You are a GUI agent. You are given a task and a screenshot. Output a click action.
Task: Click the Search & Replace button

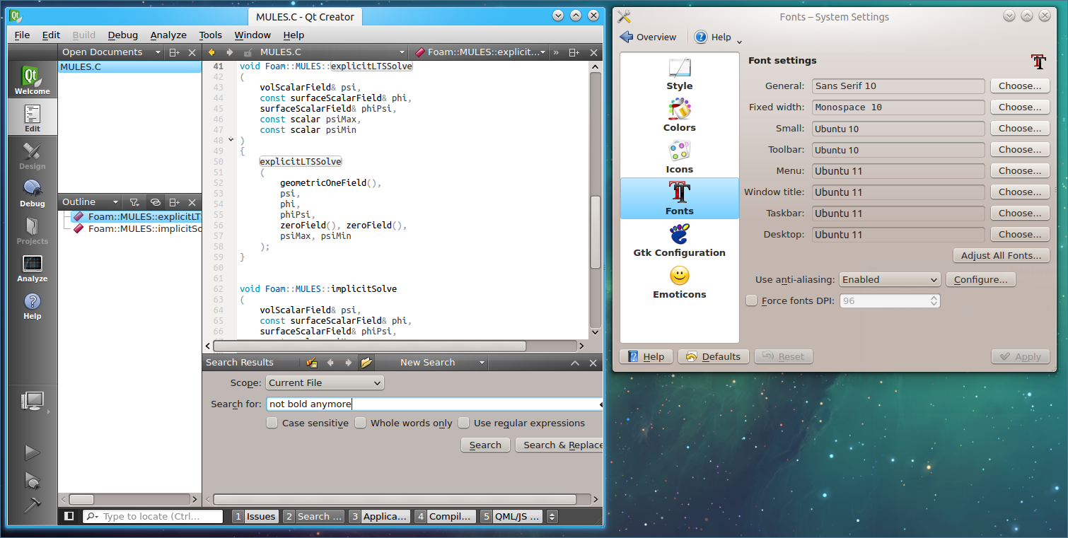click(x=559, y=445)
